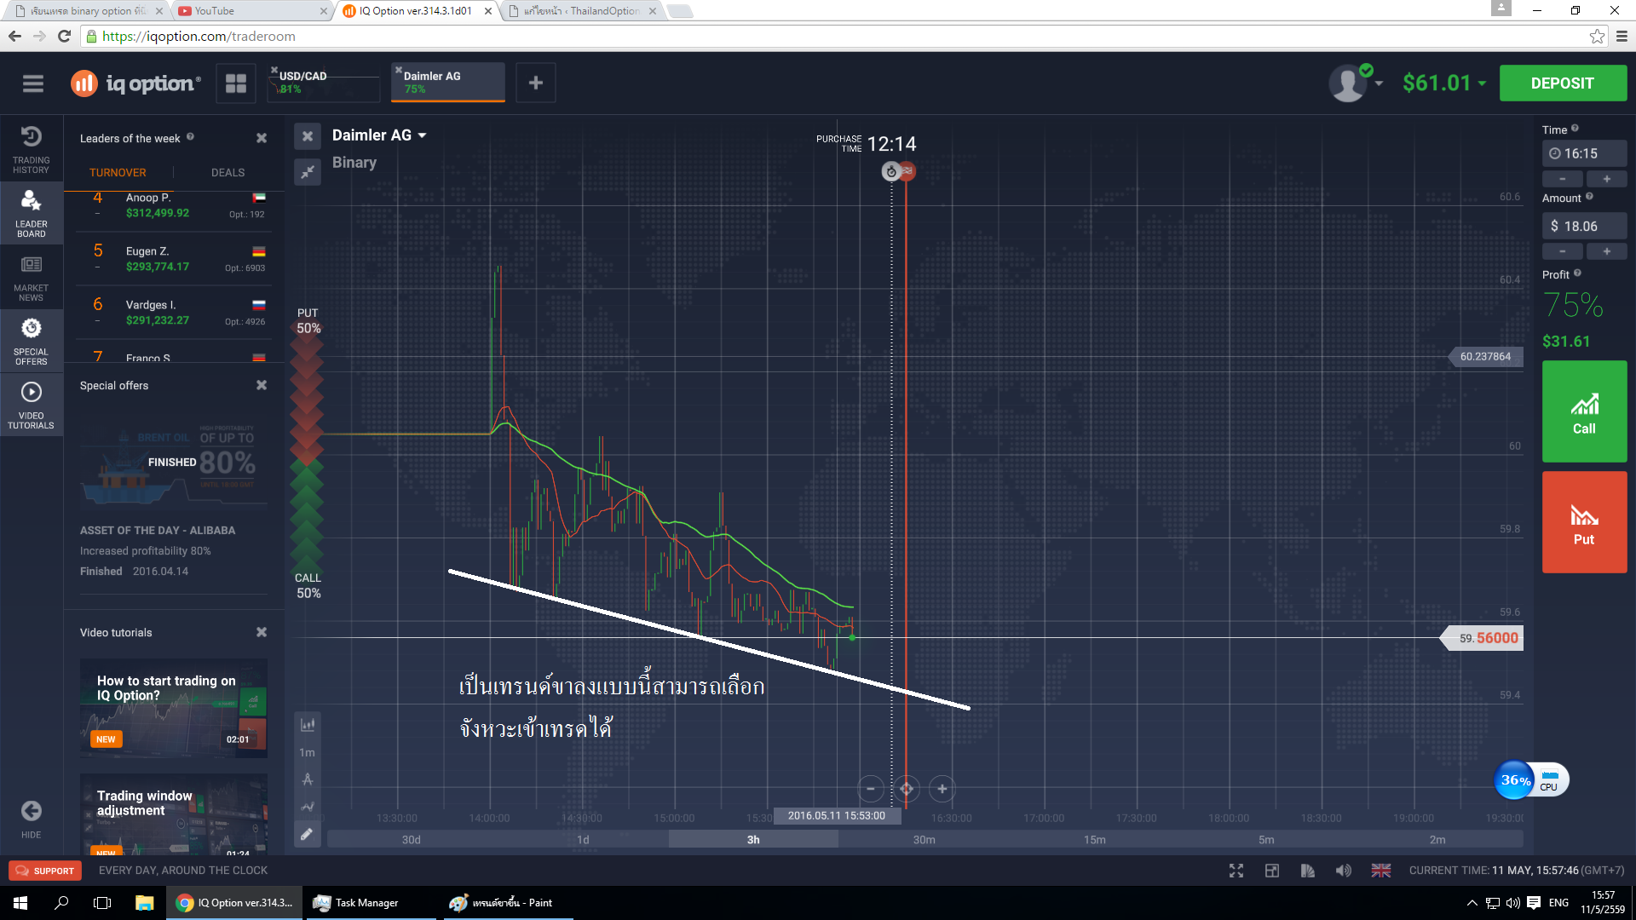Select the pencil drawing tool
The image size is (1636, 920).
[x=307, y=834]
